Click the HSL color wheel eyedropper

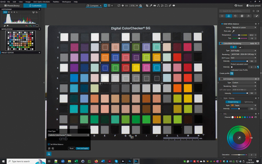point(239,138)
